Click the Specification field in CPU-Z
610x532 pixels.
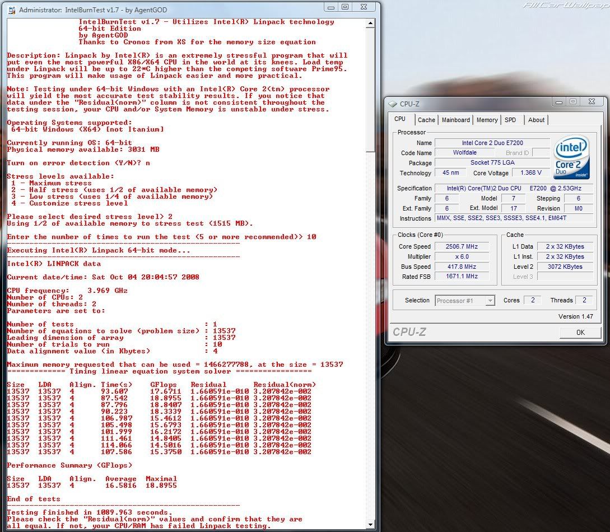[514, 188]
